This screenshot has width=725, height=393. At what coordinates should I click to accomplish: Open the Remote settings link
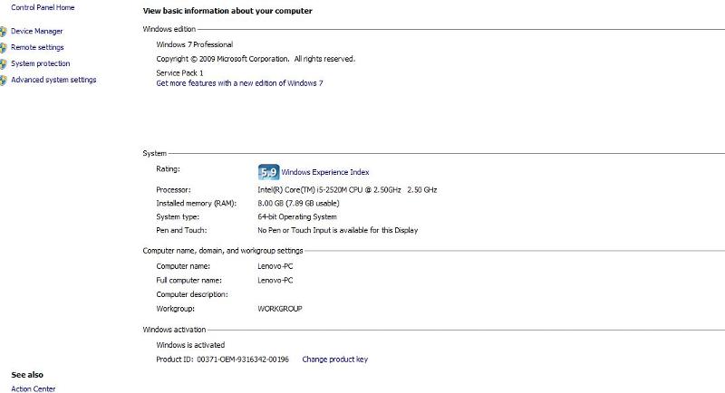coord(37,47)
